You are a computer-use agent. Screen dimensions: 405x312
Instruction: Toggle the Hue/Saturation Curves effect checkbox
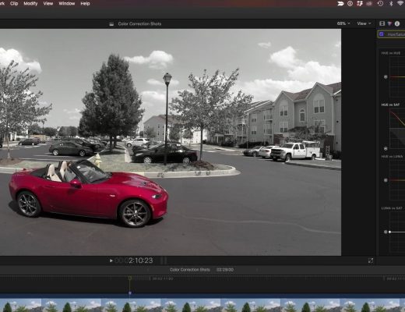(x=382, y=34)
